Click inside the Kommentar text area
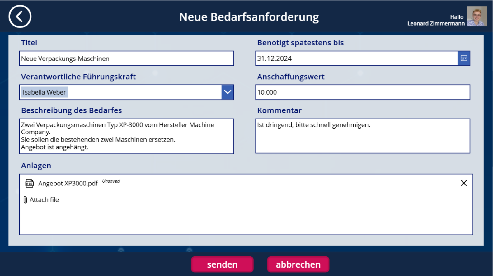 [362, 136]
